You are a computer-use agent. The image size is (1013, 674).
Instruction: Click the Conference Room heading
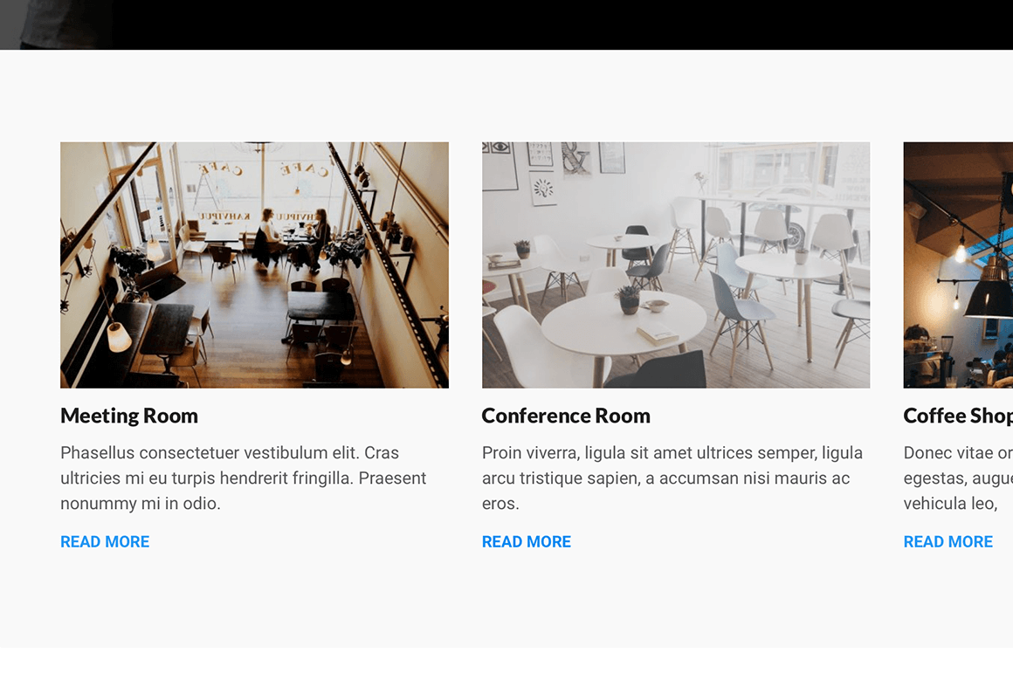tap(566, 416)
